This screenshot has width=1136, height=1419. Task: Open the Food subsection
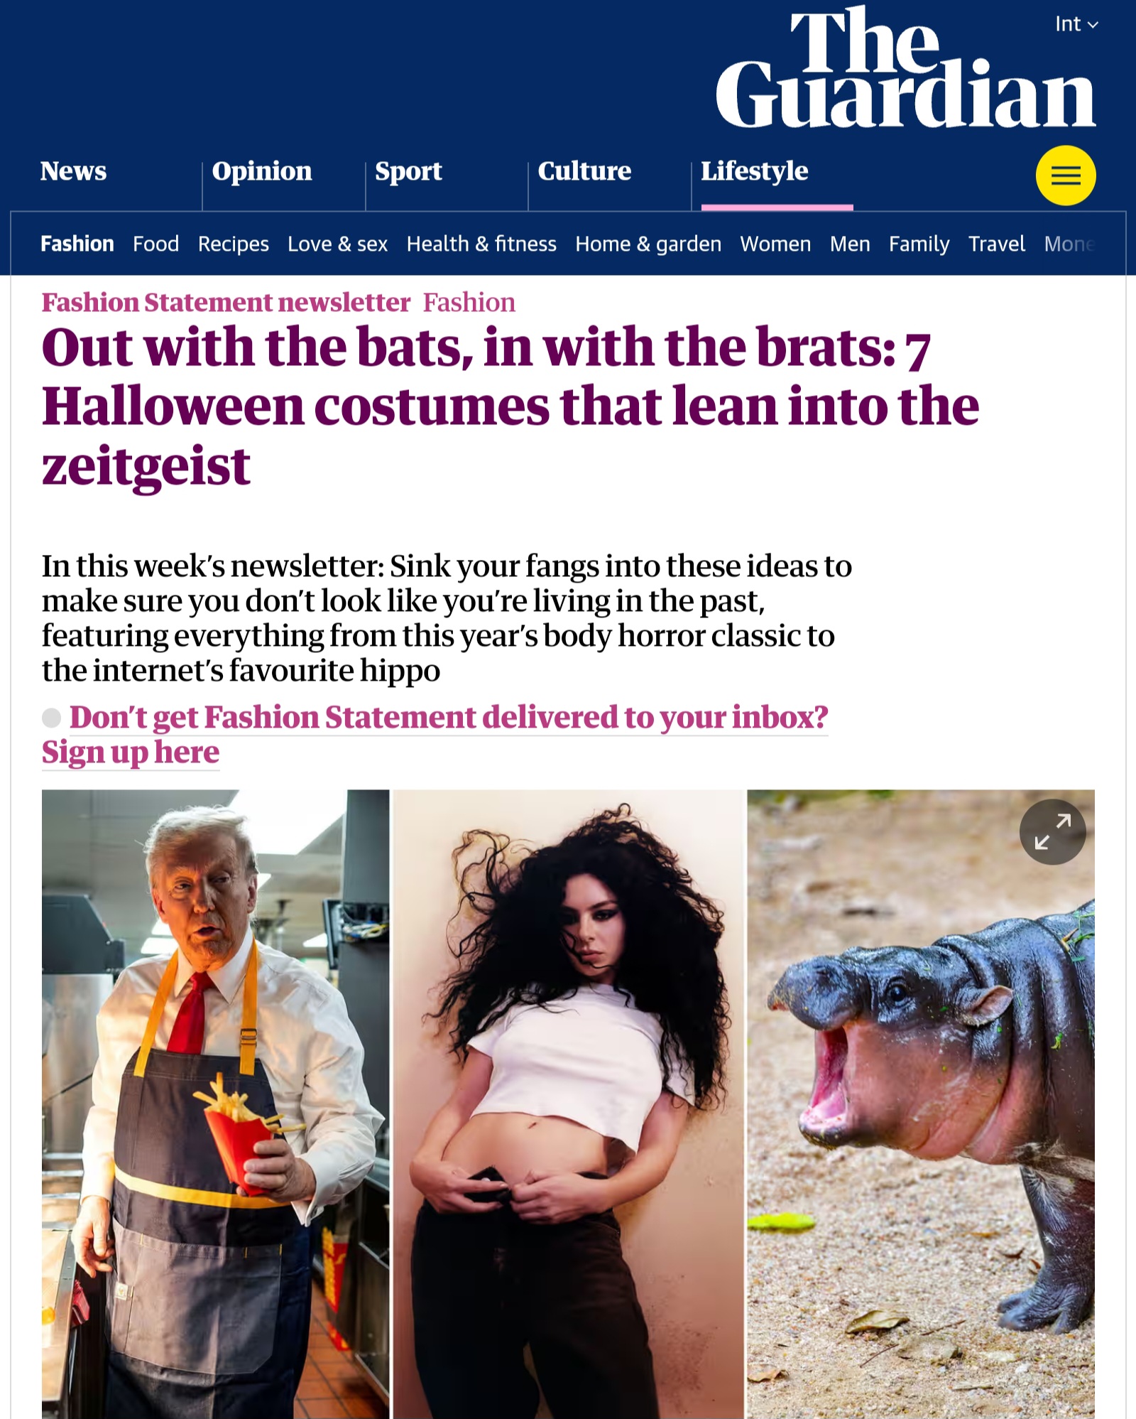[155, 244]
